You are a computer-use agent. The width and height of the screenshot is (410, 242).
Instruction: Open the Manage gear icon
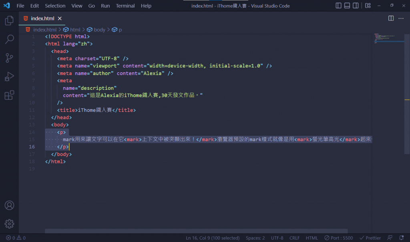point(9,224)
